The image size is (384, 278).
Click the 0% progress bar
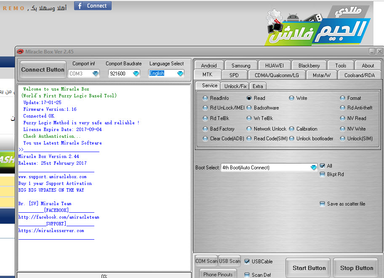click(x=104, y=275)
